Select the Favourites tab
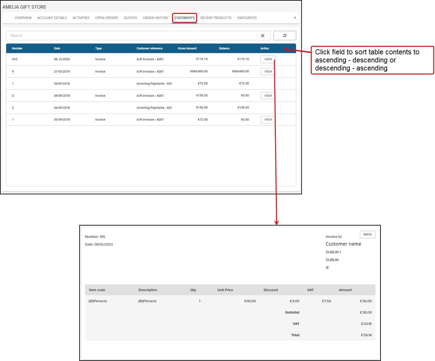The width and height of the screenshot is (435, 361). [247, 18]
